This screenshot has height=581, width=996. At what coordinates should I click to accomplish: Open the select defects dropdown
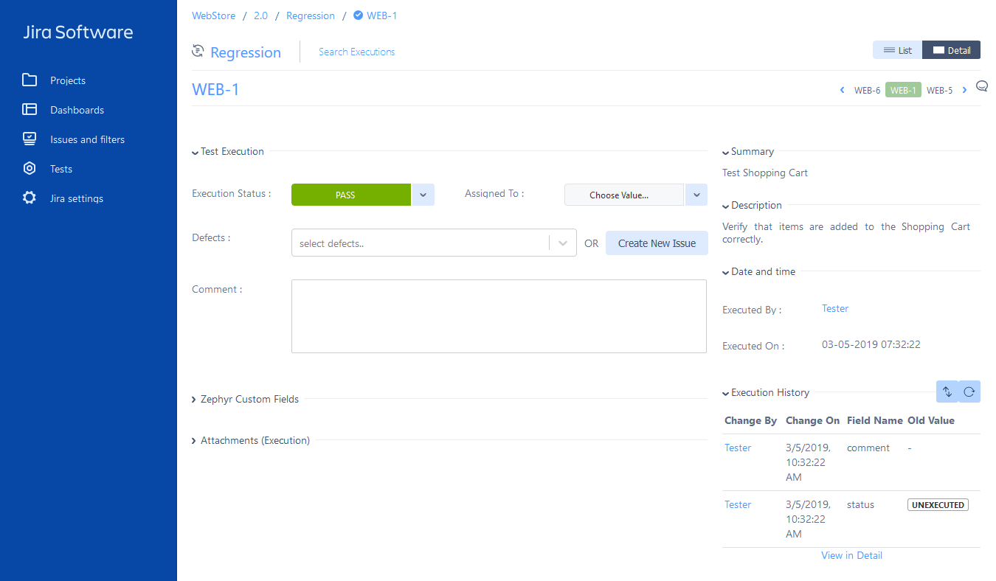[562, 243]
